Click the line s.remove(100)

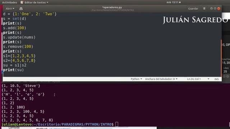pos(18,47)
